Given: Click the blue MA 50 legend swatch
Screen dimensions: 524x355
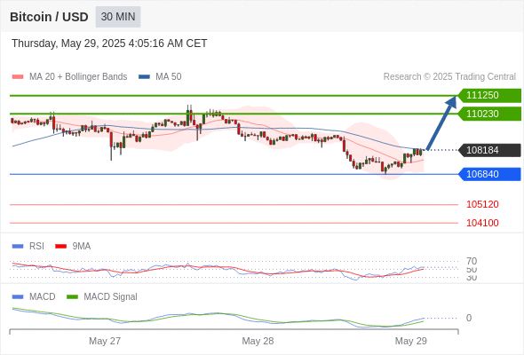Looking at the screenshot, I should pos(145,77).
